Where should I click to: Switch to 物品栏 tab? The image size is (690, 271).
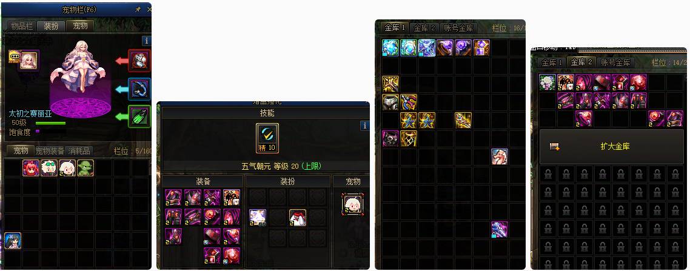tap(22, 26)
